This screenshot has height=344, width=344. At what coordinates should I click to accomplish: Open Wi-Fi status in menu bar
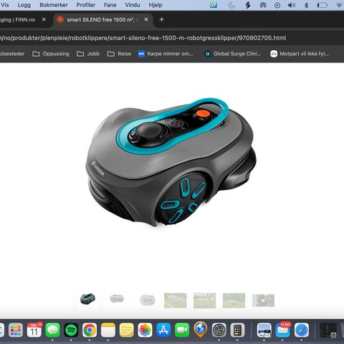coord(339,5)
